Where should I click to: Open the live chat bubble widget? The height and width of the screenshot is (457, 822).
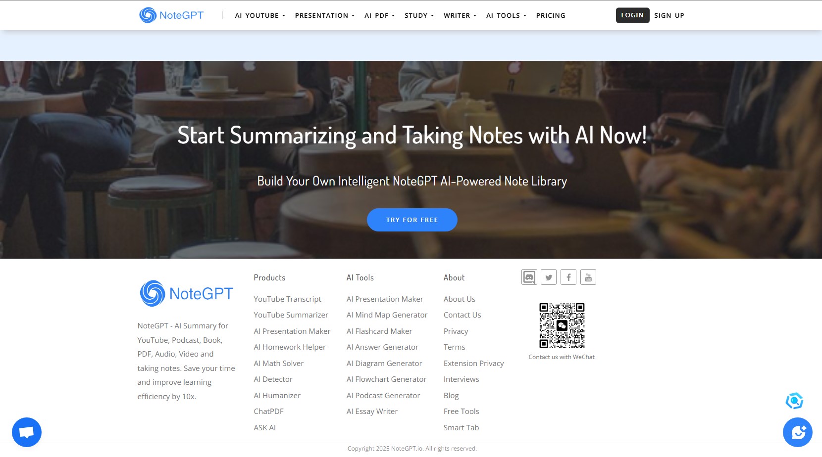click(x=27, y=432)
